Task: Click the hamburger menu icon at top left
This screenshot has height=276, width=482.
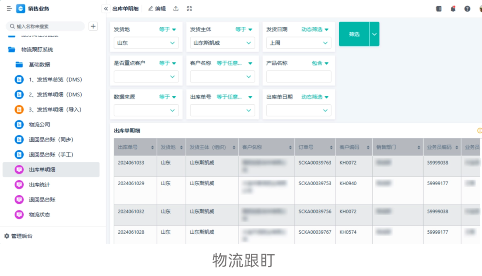Action: tap(9, 8)
